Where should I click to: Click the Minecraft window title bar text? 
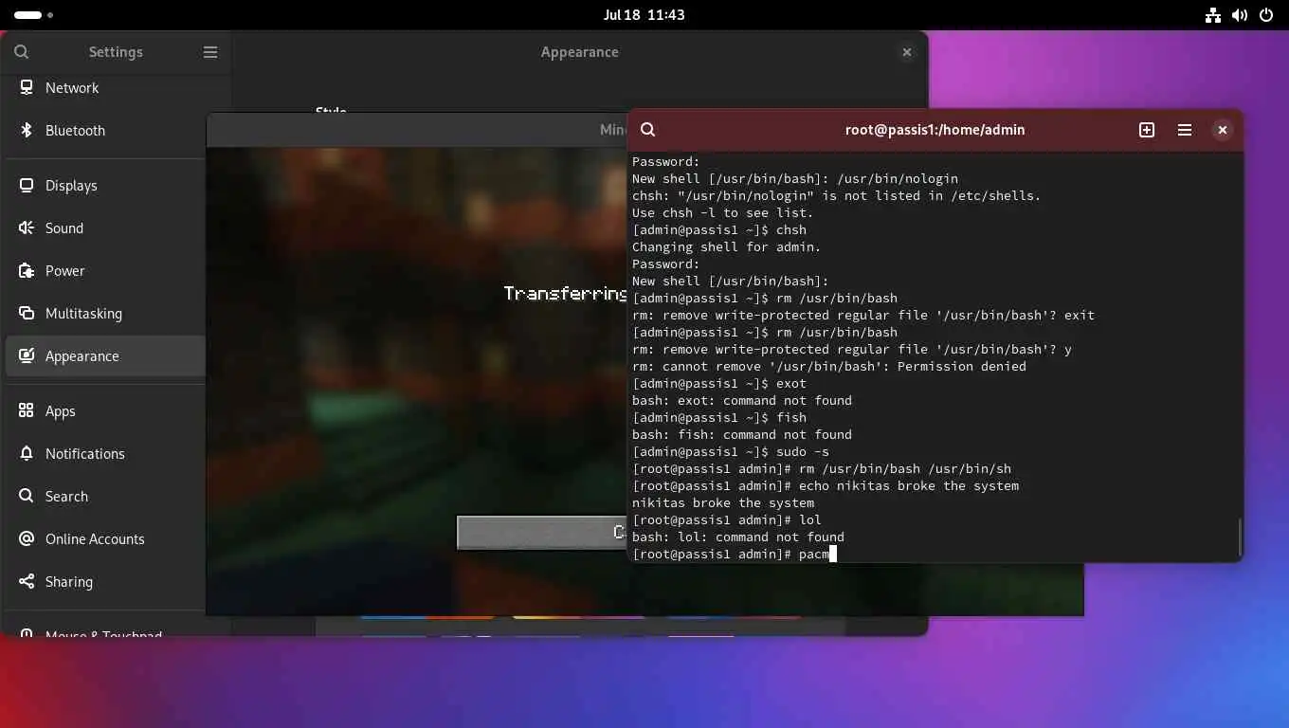point(613,130)
